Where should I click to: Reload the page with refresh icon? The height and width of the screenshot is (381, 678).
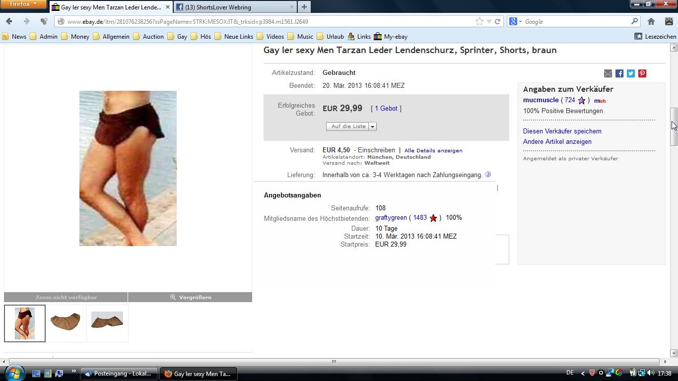pyautogui.click(x=497, y=21)
